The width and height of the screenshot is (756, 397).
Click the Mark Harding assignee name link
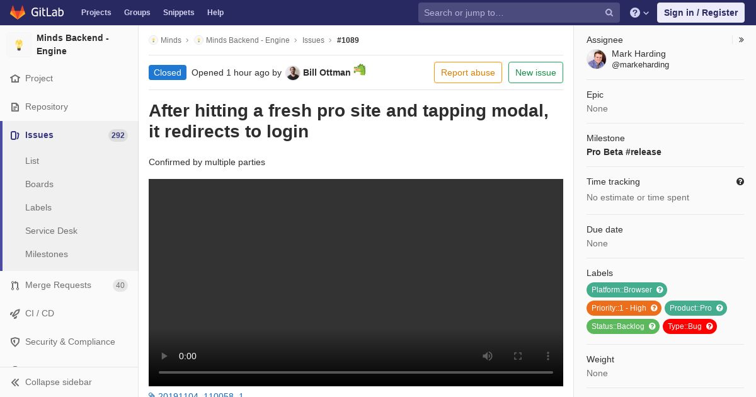(639, 54)
